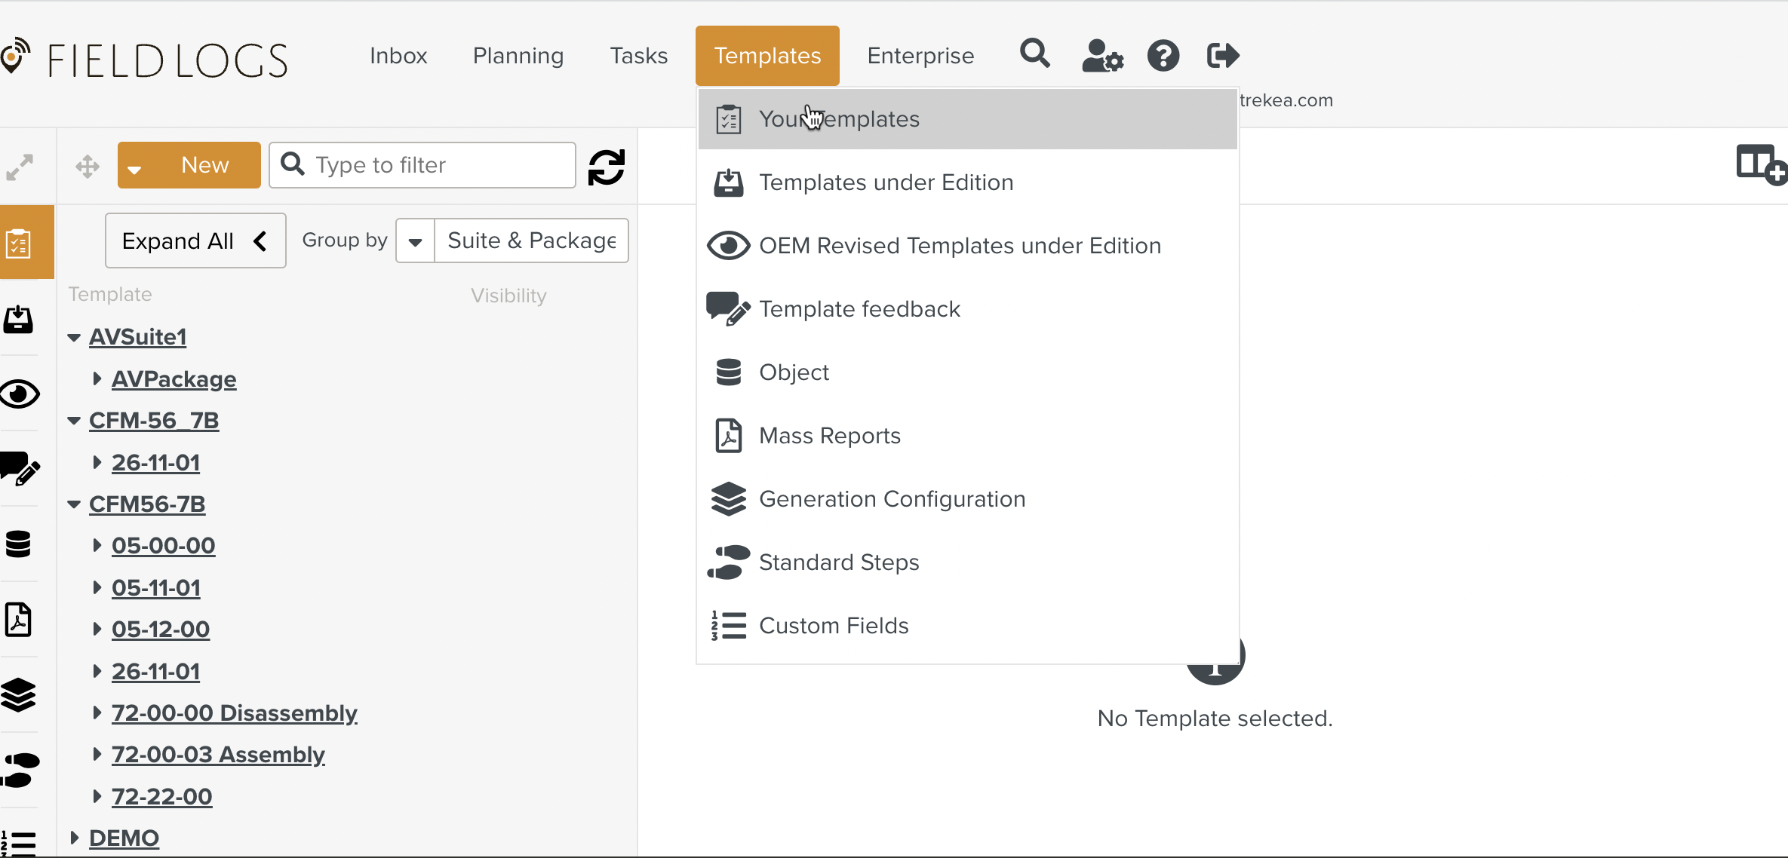Open the 72-00-00 Disassembly package link
Viewport: 1788px width, 858px height.
234,712
